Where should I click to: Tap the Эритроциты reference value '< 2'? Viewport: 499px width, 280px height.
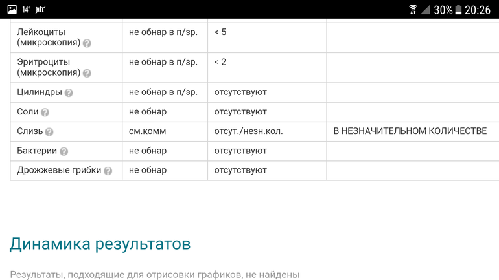[220, 62]
